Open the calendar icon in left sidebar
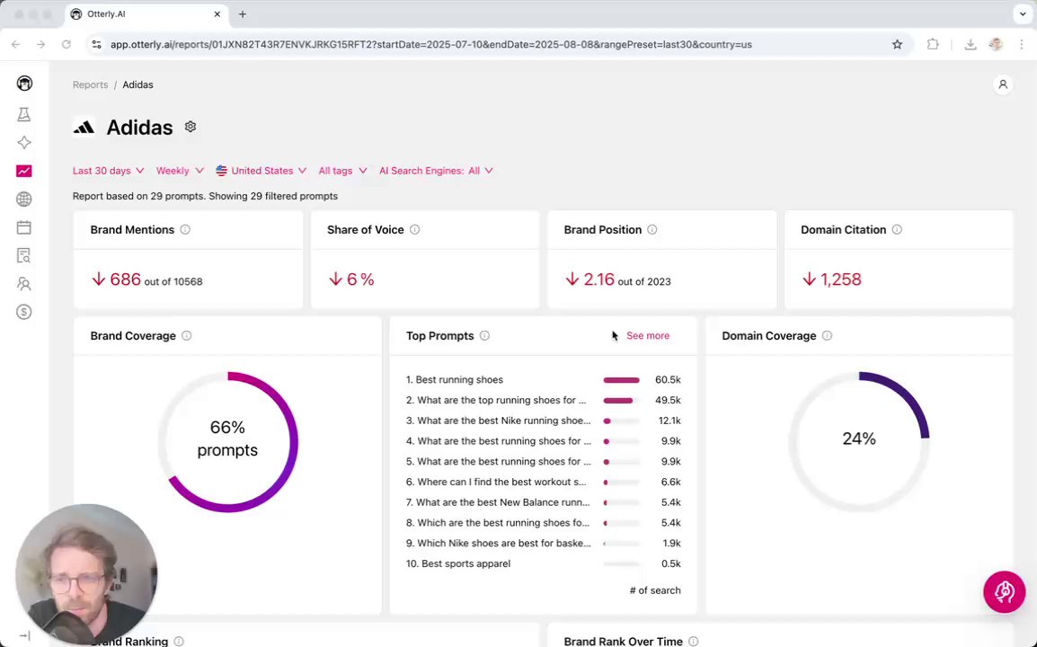The width and height of the screenshot is (1037, 647). click(x=24, y=228)
